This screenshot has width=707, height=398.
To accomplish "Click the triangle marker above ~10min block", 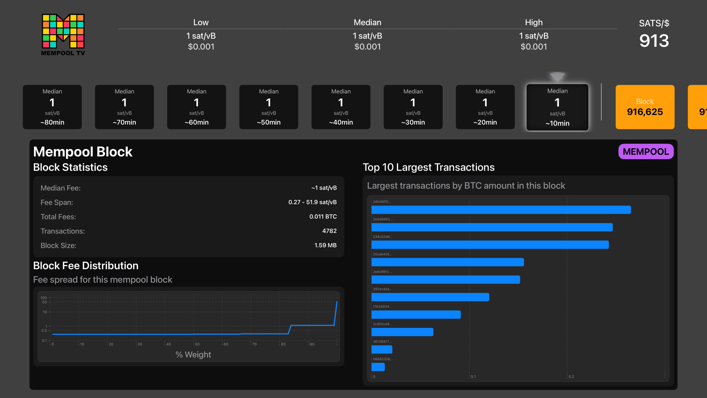I will click(557, 76).
